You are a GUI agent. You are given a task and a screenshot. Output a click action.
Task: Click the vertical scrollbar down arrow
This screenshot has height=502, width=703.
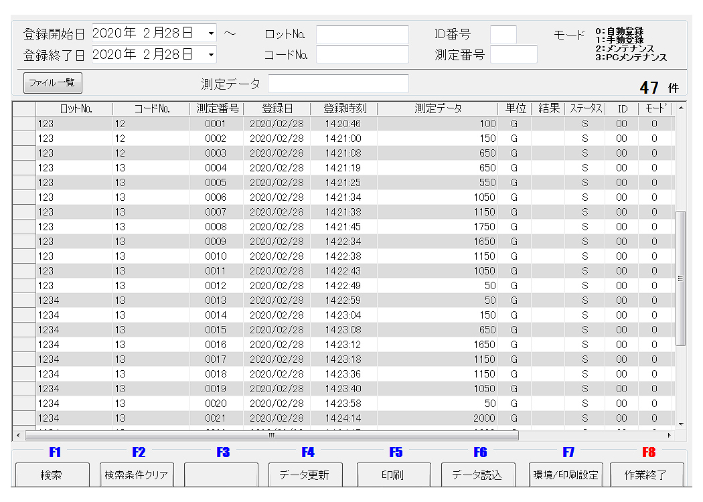pos(681,424)
